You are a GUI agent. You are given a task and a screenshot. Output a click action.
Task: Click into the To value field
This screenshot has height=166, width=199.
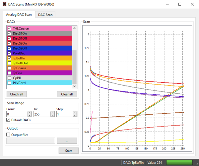coord(42,114)
